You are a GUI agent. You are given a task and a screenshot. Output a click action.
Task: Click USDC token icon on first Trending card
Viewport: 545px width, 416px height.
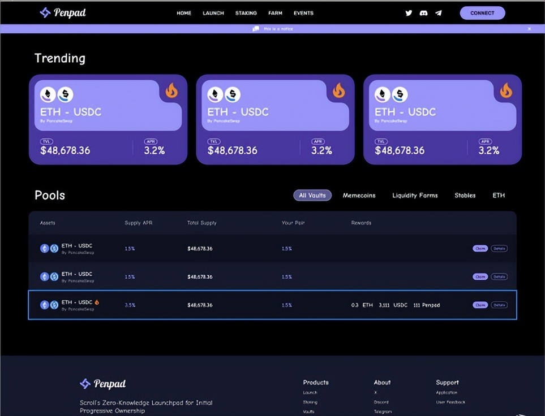pos(65,94)
